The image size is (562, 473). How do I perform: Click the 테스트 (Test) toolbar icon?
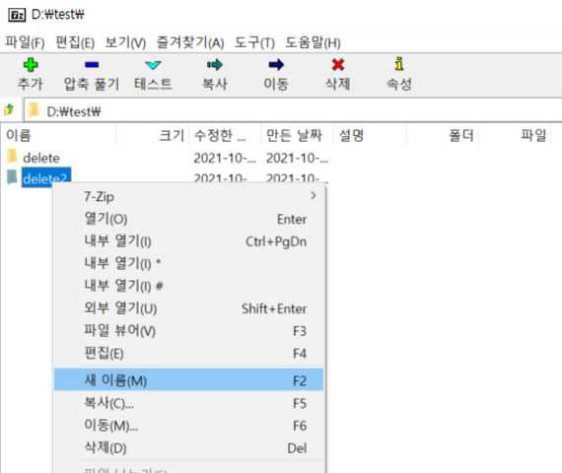153,65
